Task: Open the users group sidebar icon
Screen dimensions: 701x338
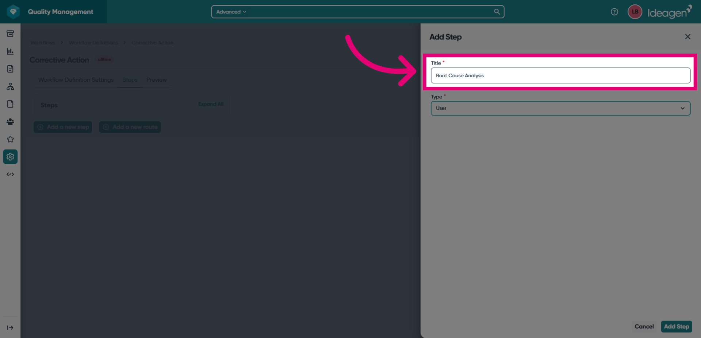Action: pyautogui.click(x=10, y=121)
